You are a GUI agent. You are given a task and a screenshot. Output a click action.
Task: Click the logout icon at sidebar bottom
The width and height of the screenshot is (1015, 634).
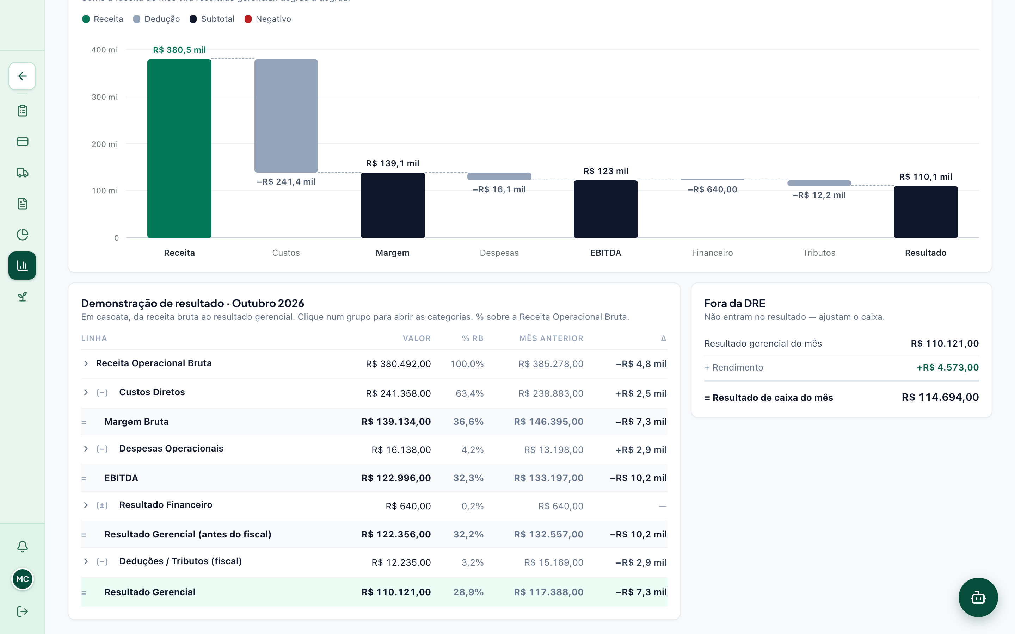click(22, 611)
